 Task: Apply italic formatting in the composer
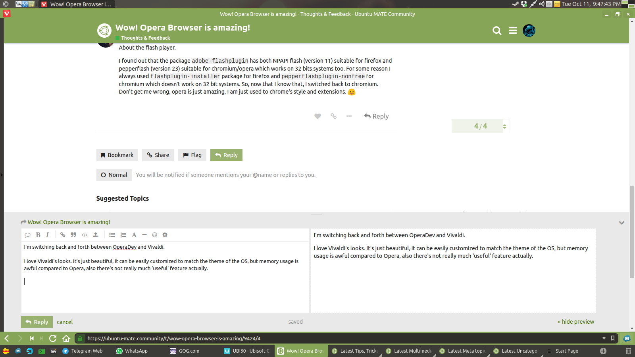click(x=47, y=235)
